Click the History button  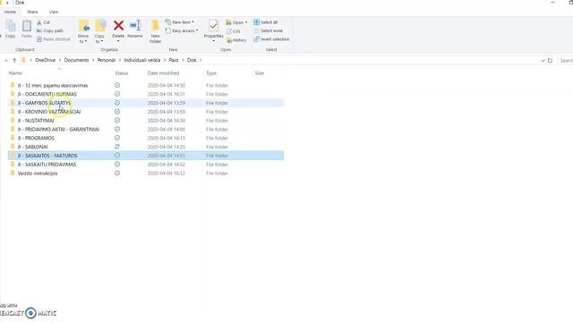(236, 40)
